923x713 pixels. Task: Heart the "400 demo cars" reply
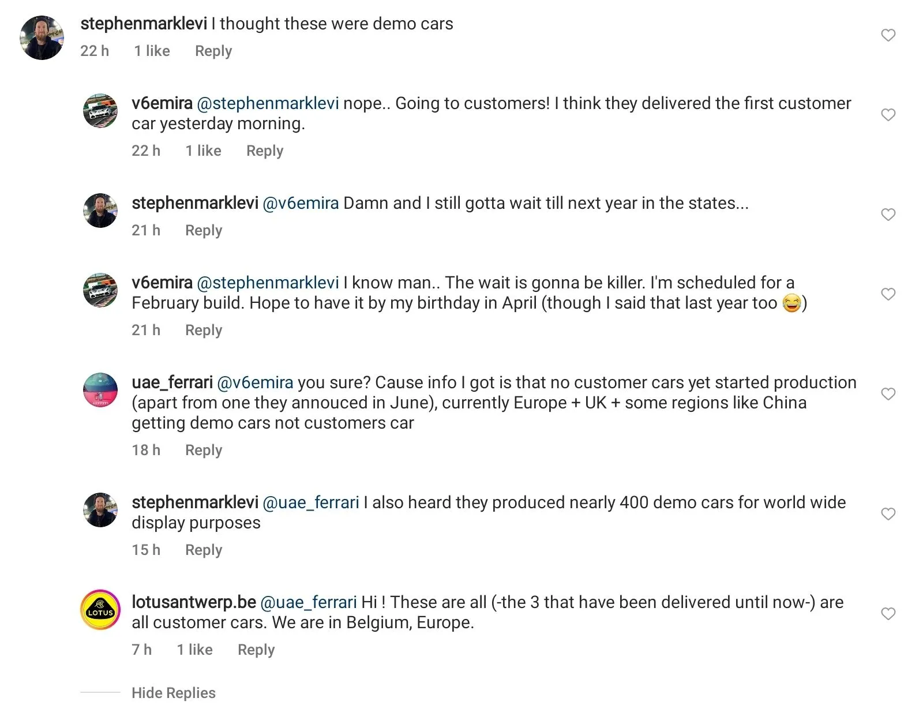point(888,514)
